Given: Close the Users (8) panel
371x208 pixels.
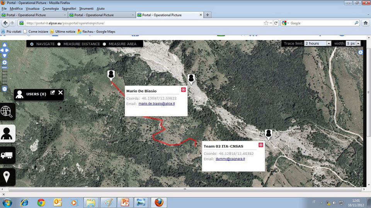Looking at the screenshot, I should 60,93.
